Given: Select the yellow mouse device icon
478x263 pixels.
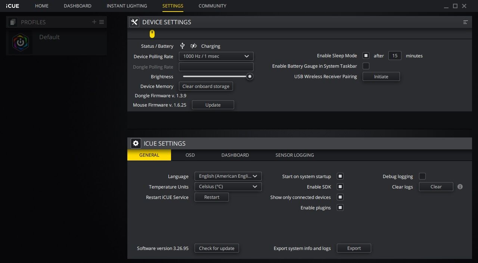Looking at the screenshot, I should 152,34.
